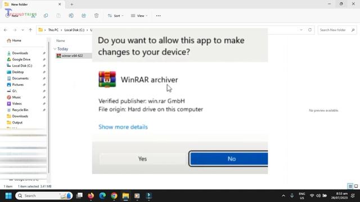This screenshot has height=202, width=360.
Task: Switch to large icons view in status bar
Action: pos(356,186)
